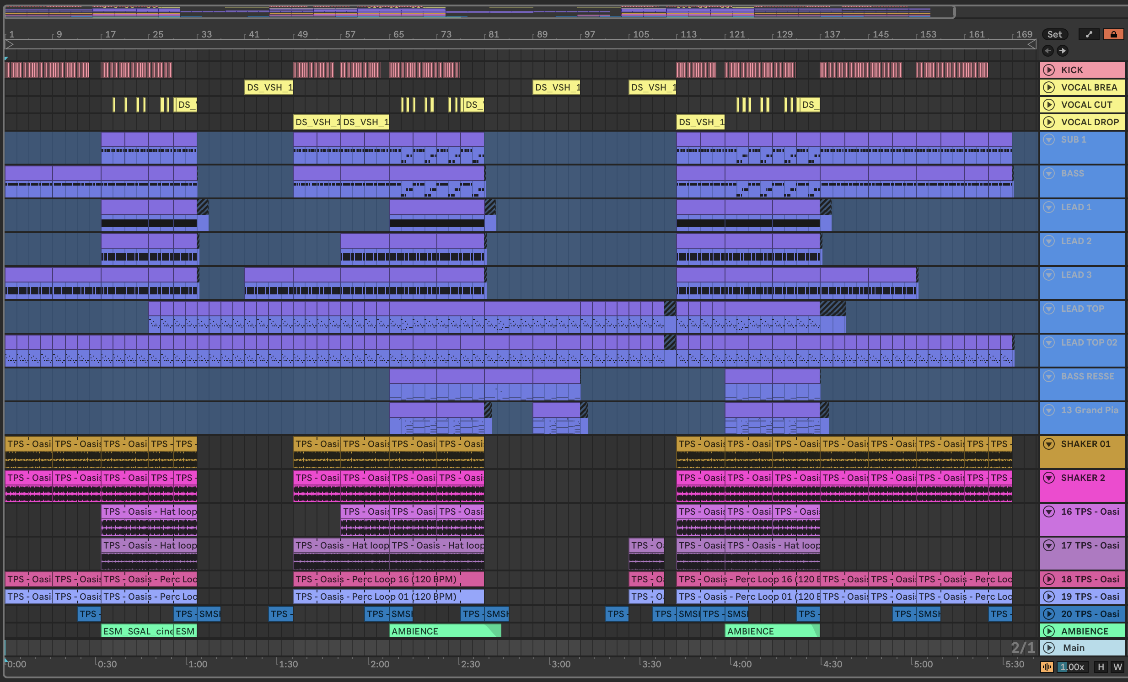1128x682 pixels.
Task: Unfold the AMBIENCE track triangle
Action: pos(1049,631)
